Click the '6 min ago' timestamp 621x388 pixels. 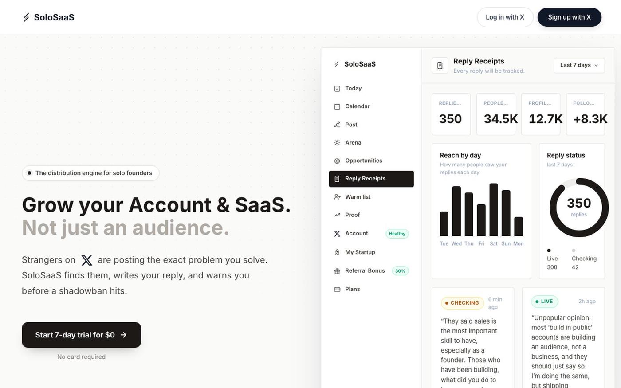point(495,303)
